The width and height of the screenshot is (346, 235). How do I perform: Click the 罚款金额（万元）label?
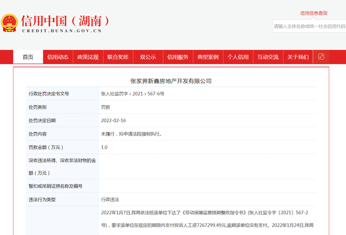(46, 147)
